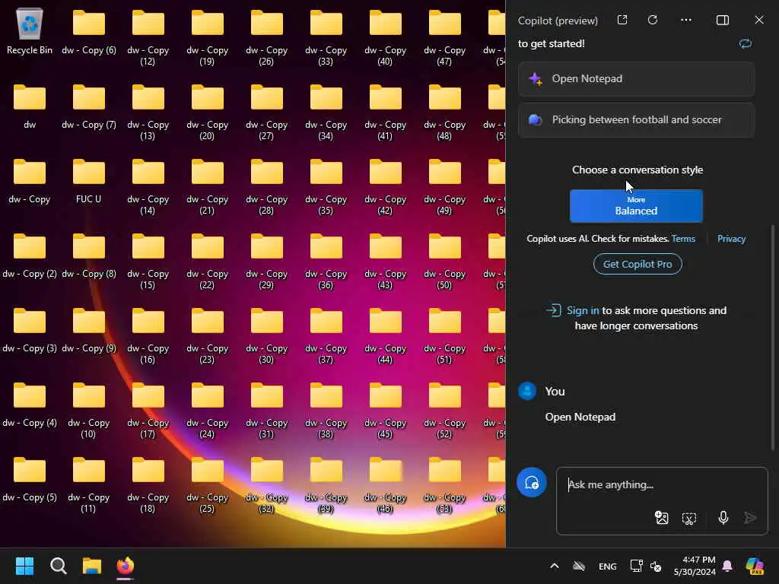
Task: Select the 'dw - Copy (47)' folder
Action: point(444,37)
